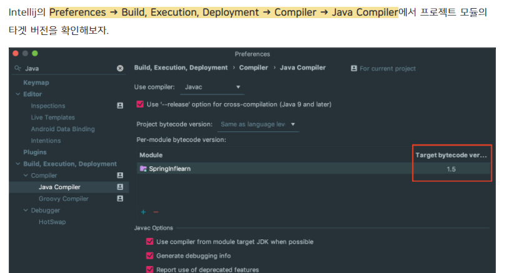Collapse the Compiler tree node
The width and height of the screenshot is (509, 273).
pos(26,176)
